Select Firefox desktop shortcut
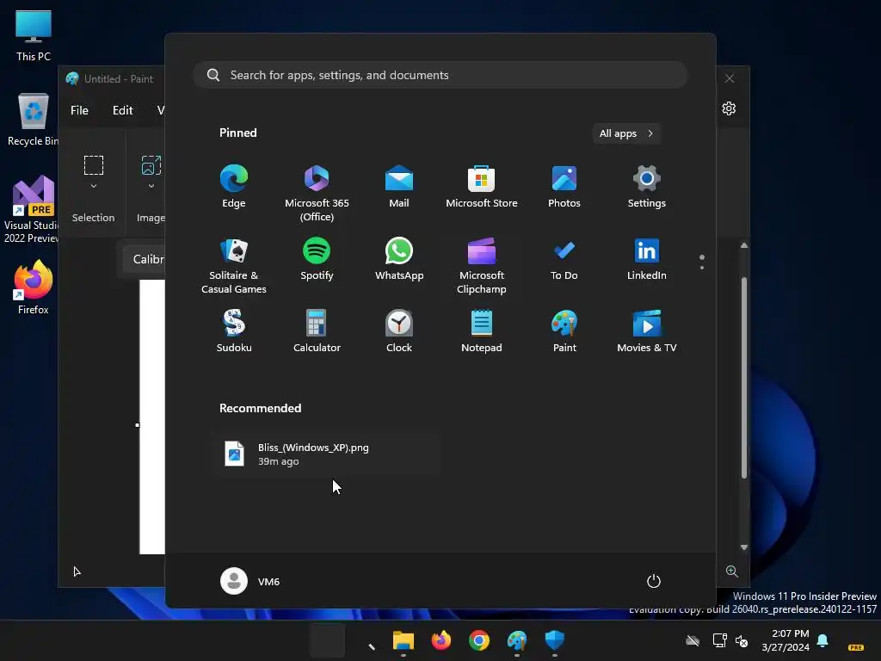The height and width of the screenshot is (661, 881). coord(34,287)
